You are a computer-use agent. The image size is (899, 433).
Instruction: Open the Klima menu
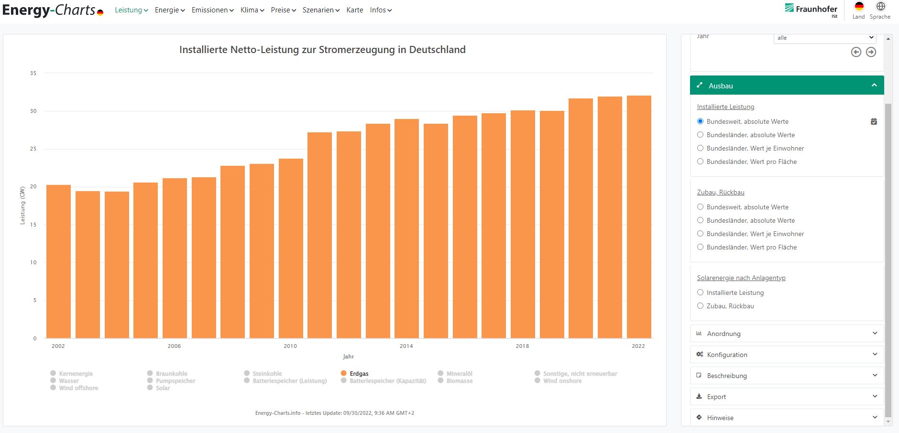252,10
